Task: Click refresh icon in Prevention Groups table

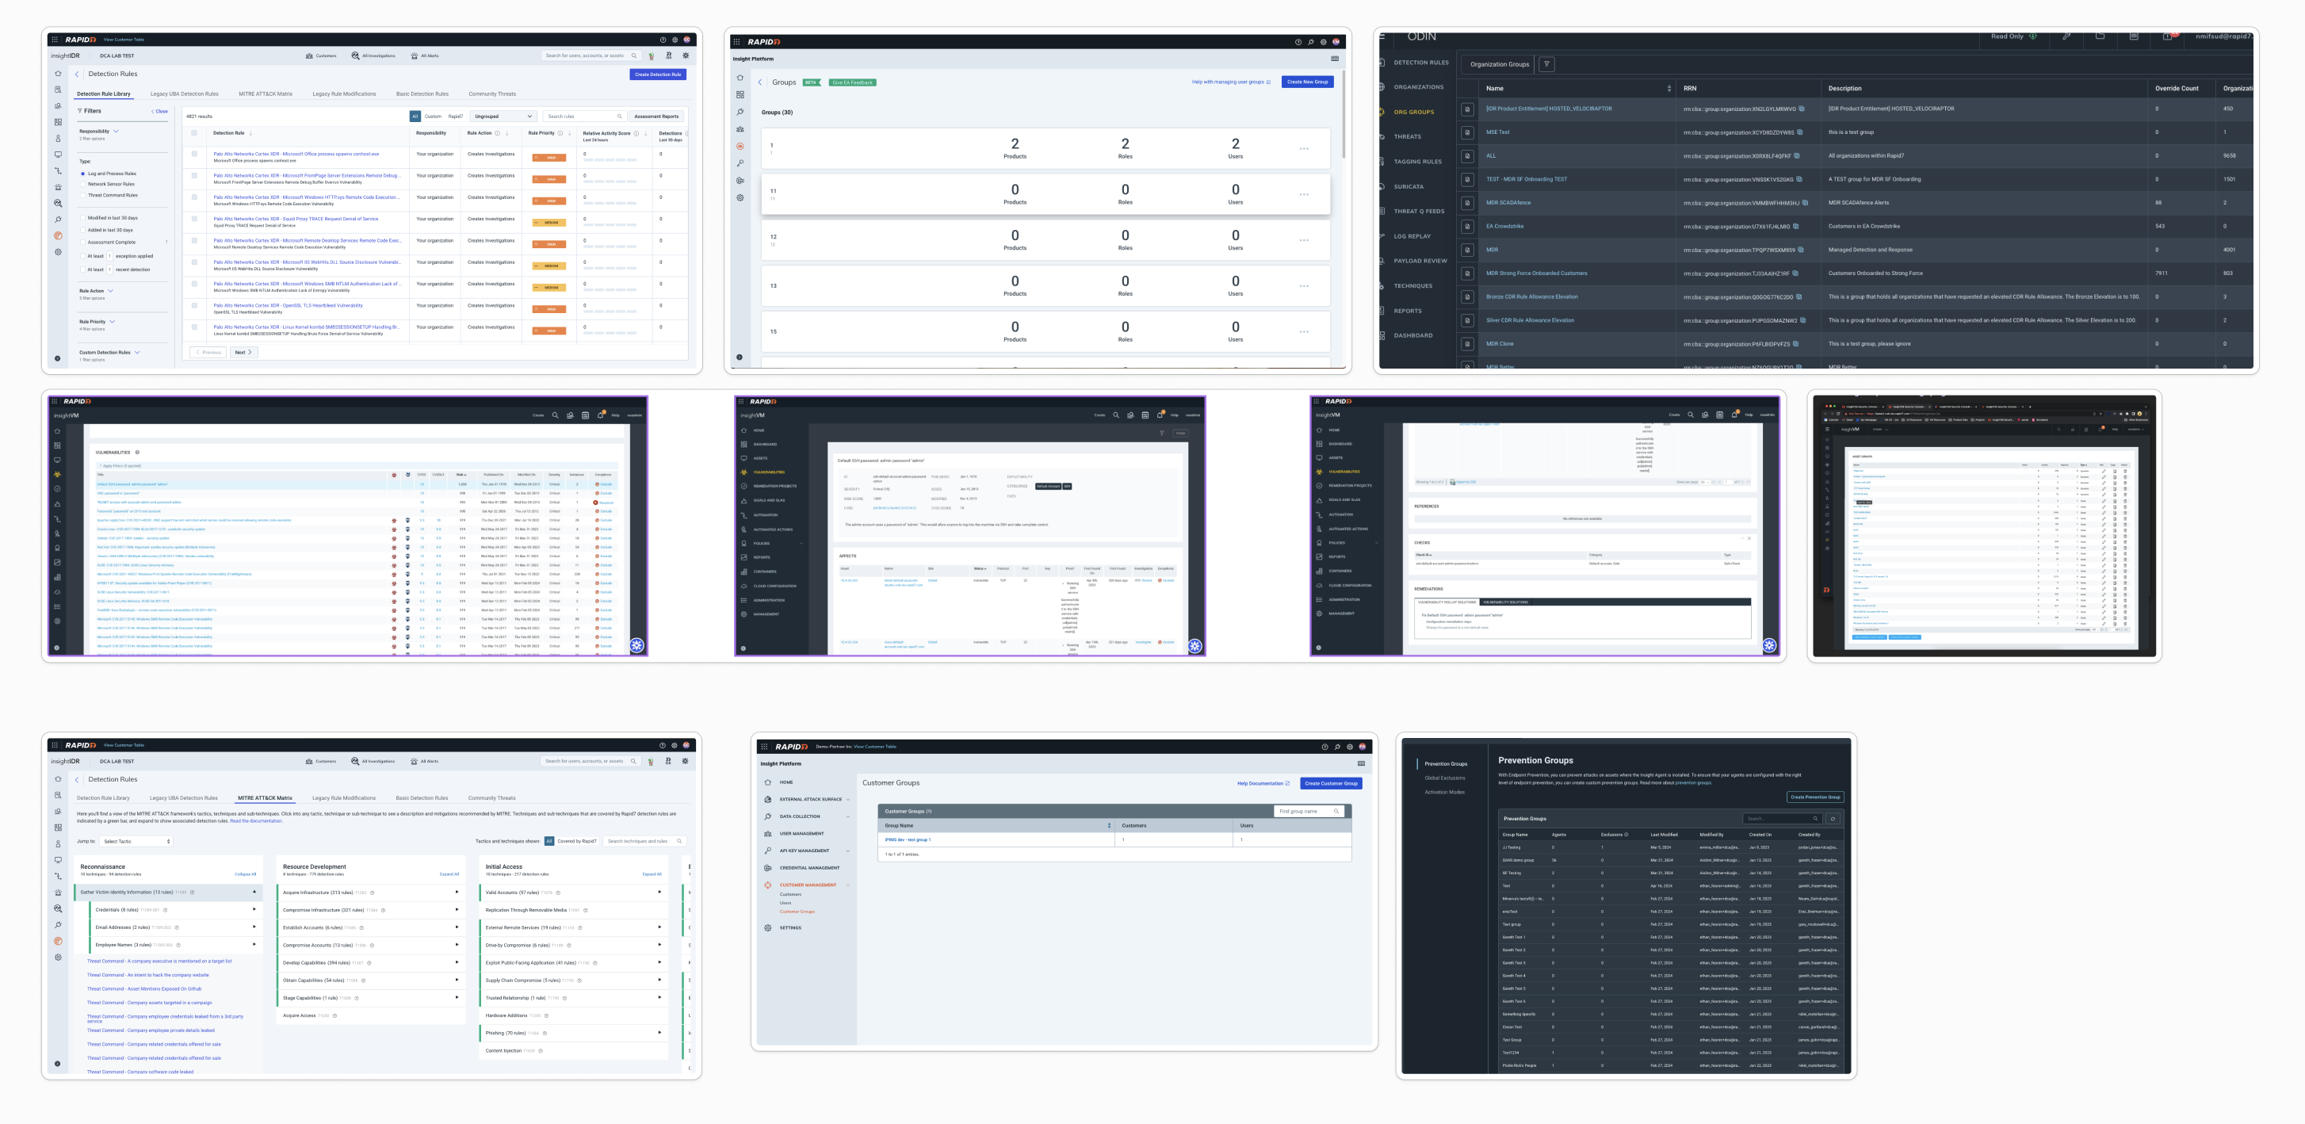Action: (1833, 819)
